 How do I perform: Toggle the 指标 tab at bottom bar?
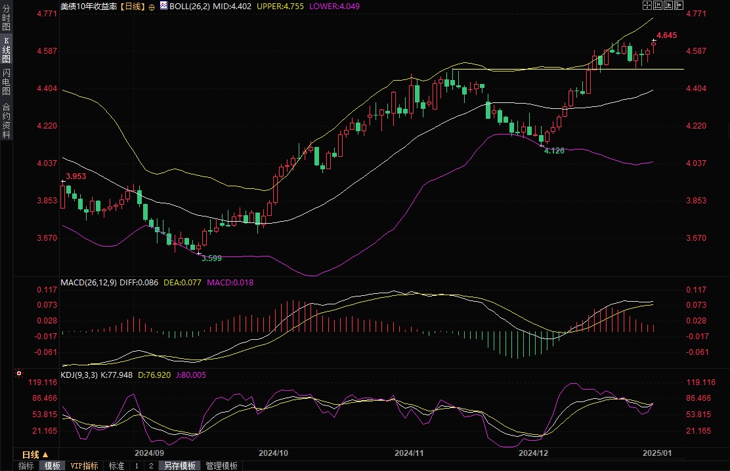26,466
